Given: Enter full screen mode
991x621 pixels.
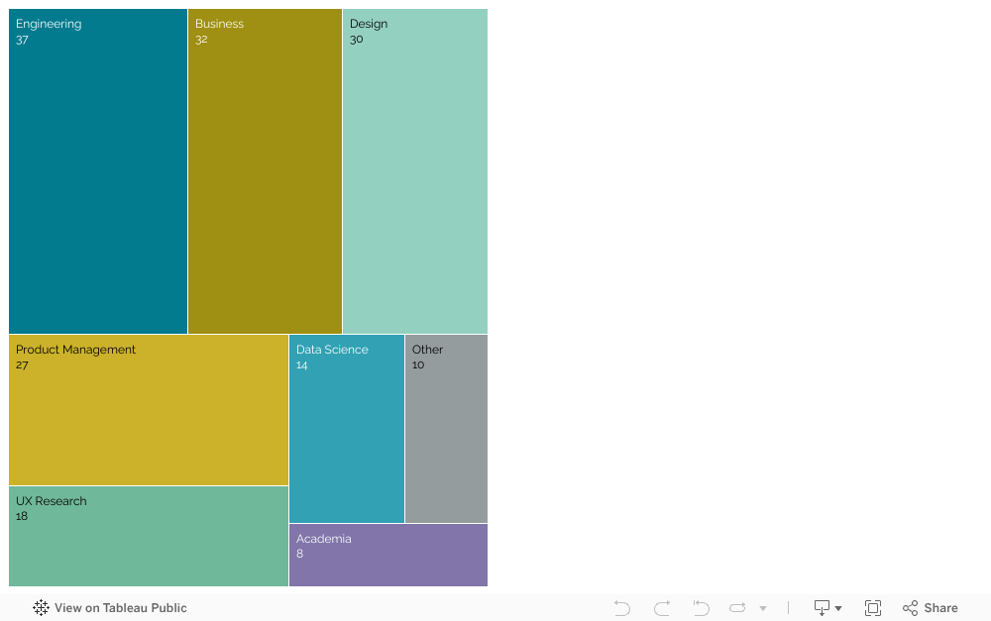Looking at the screenshot, I should (873, 608).
